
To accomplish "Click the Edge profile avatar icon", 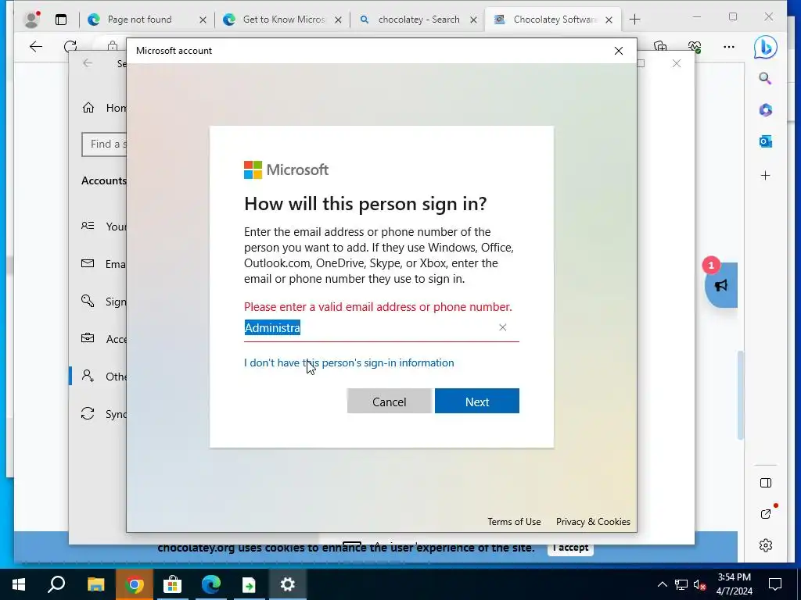I will pos(32,20).
